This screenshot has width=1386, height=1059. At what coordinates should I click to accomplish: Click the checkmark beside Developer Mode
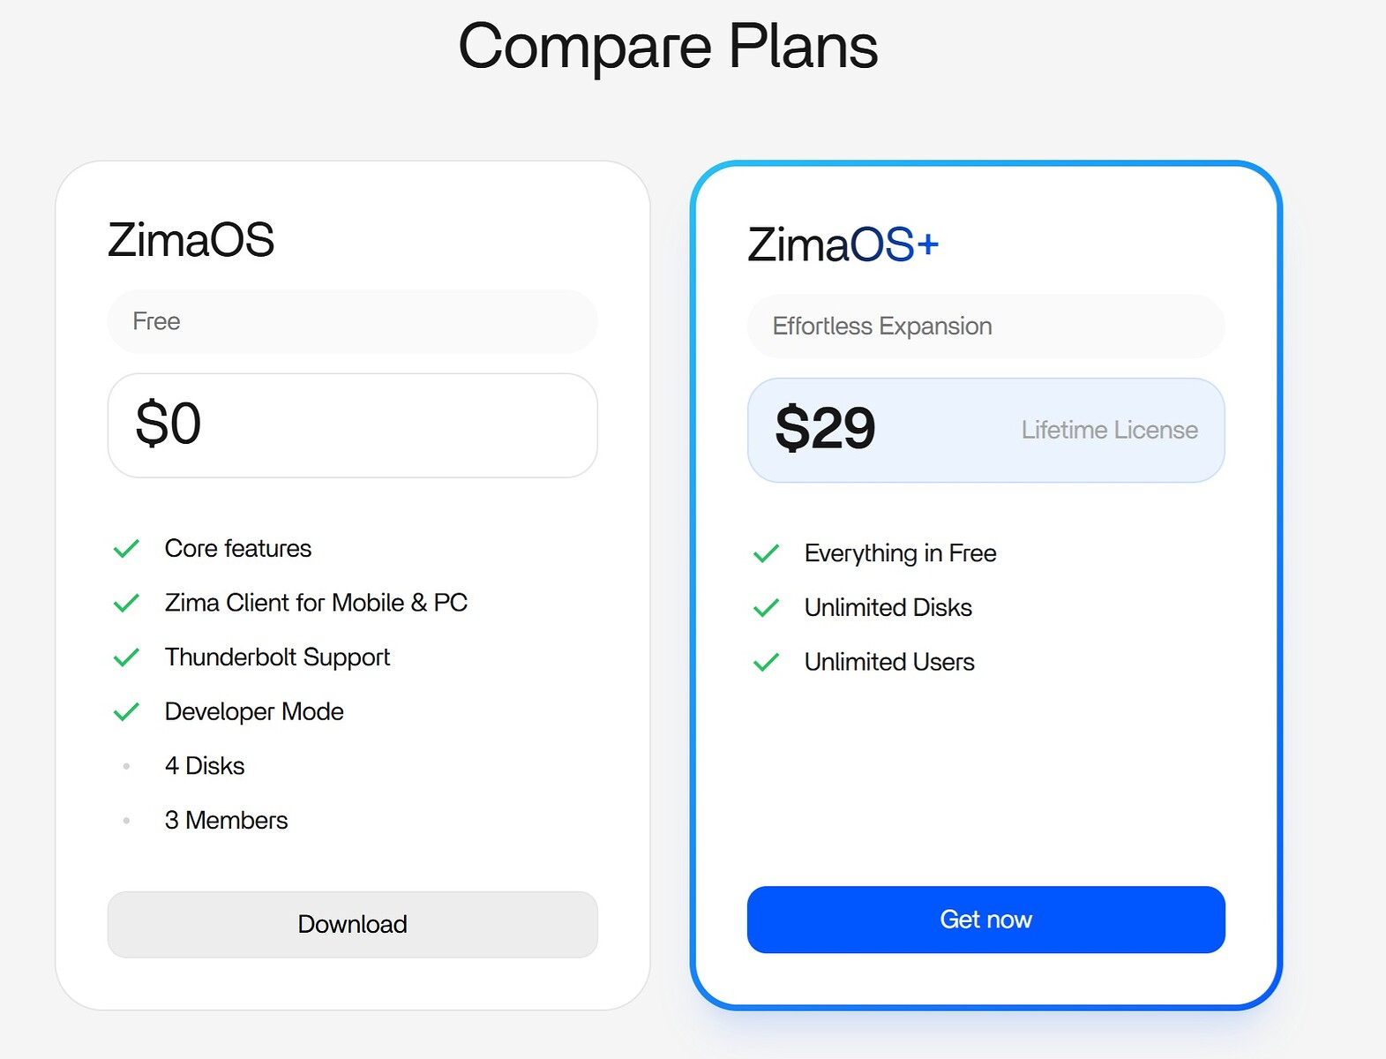(126, 711)
